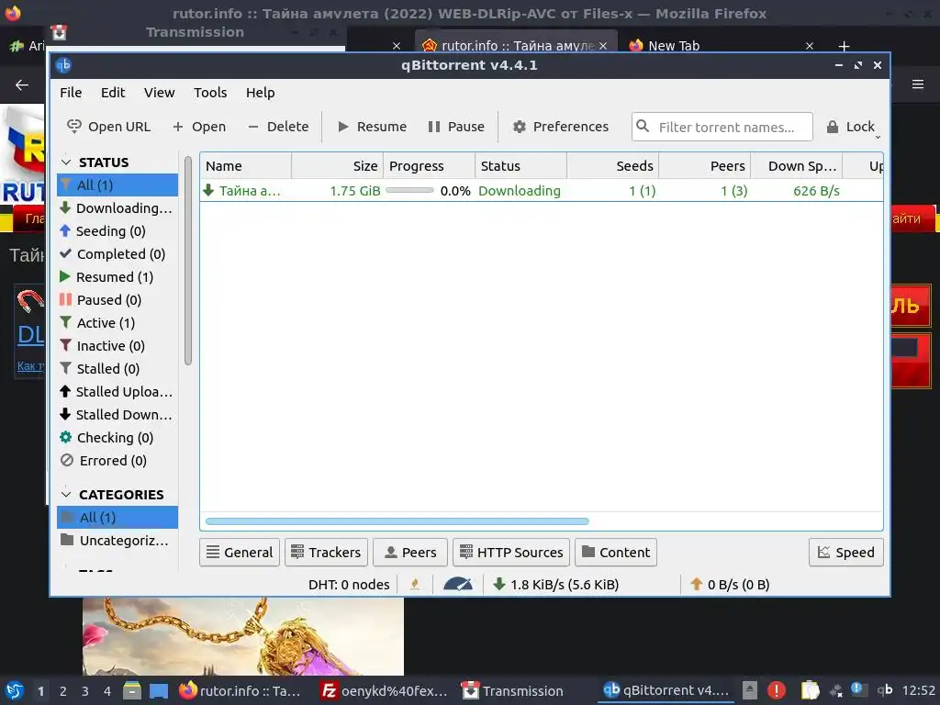Click the Lock padlock icon

[x=832, y=127]
